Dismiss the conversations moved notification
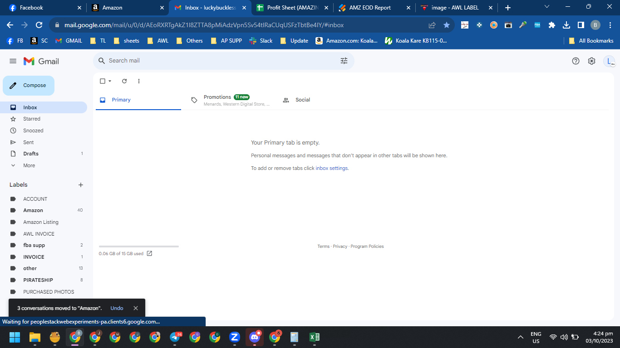The height and width of the screenshot is (348, 620). (135, 308)
